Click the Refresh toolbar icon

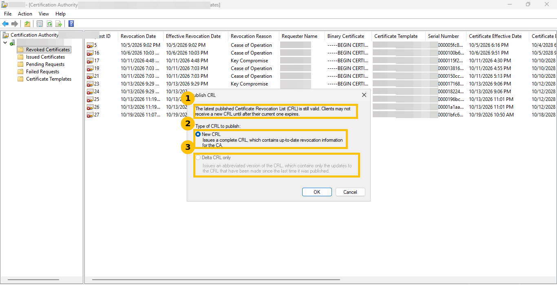click(x=49, y=24)
